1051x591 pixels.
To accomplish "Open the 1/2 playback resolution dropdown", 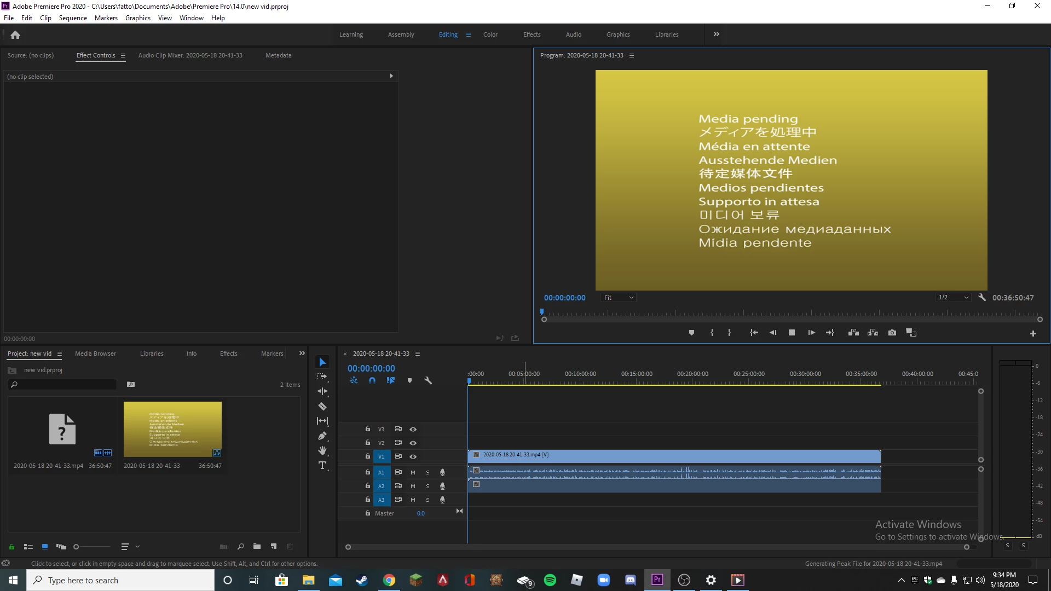I will pyautogui.click(x=953, y=298).
